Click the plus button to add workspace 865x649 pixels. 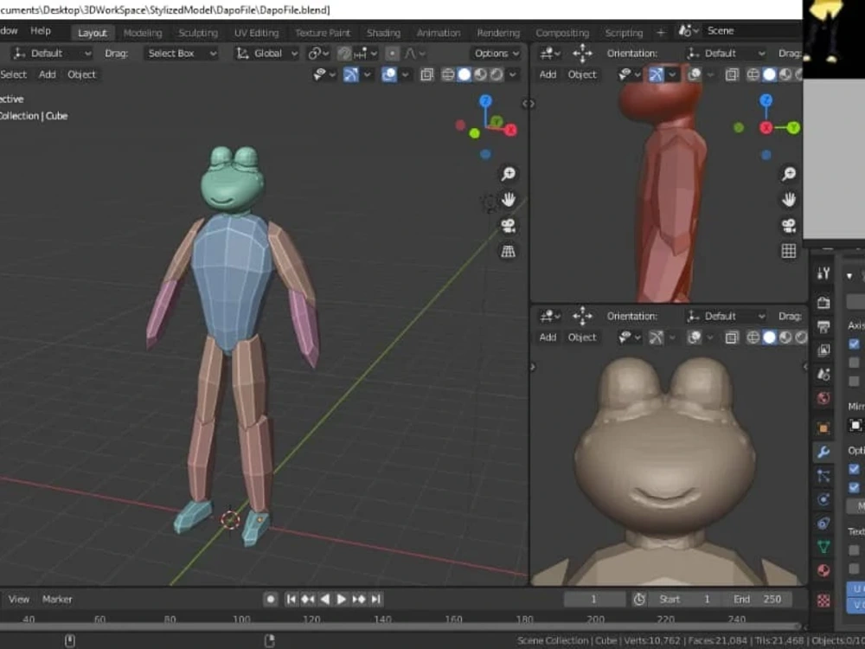pyautogui.click(x=660, y=33)
